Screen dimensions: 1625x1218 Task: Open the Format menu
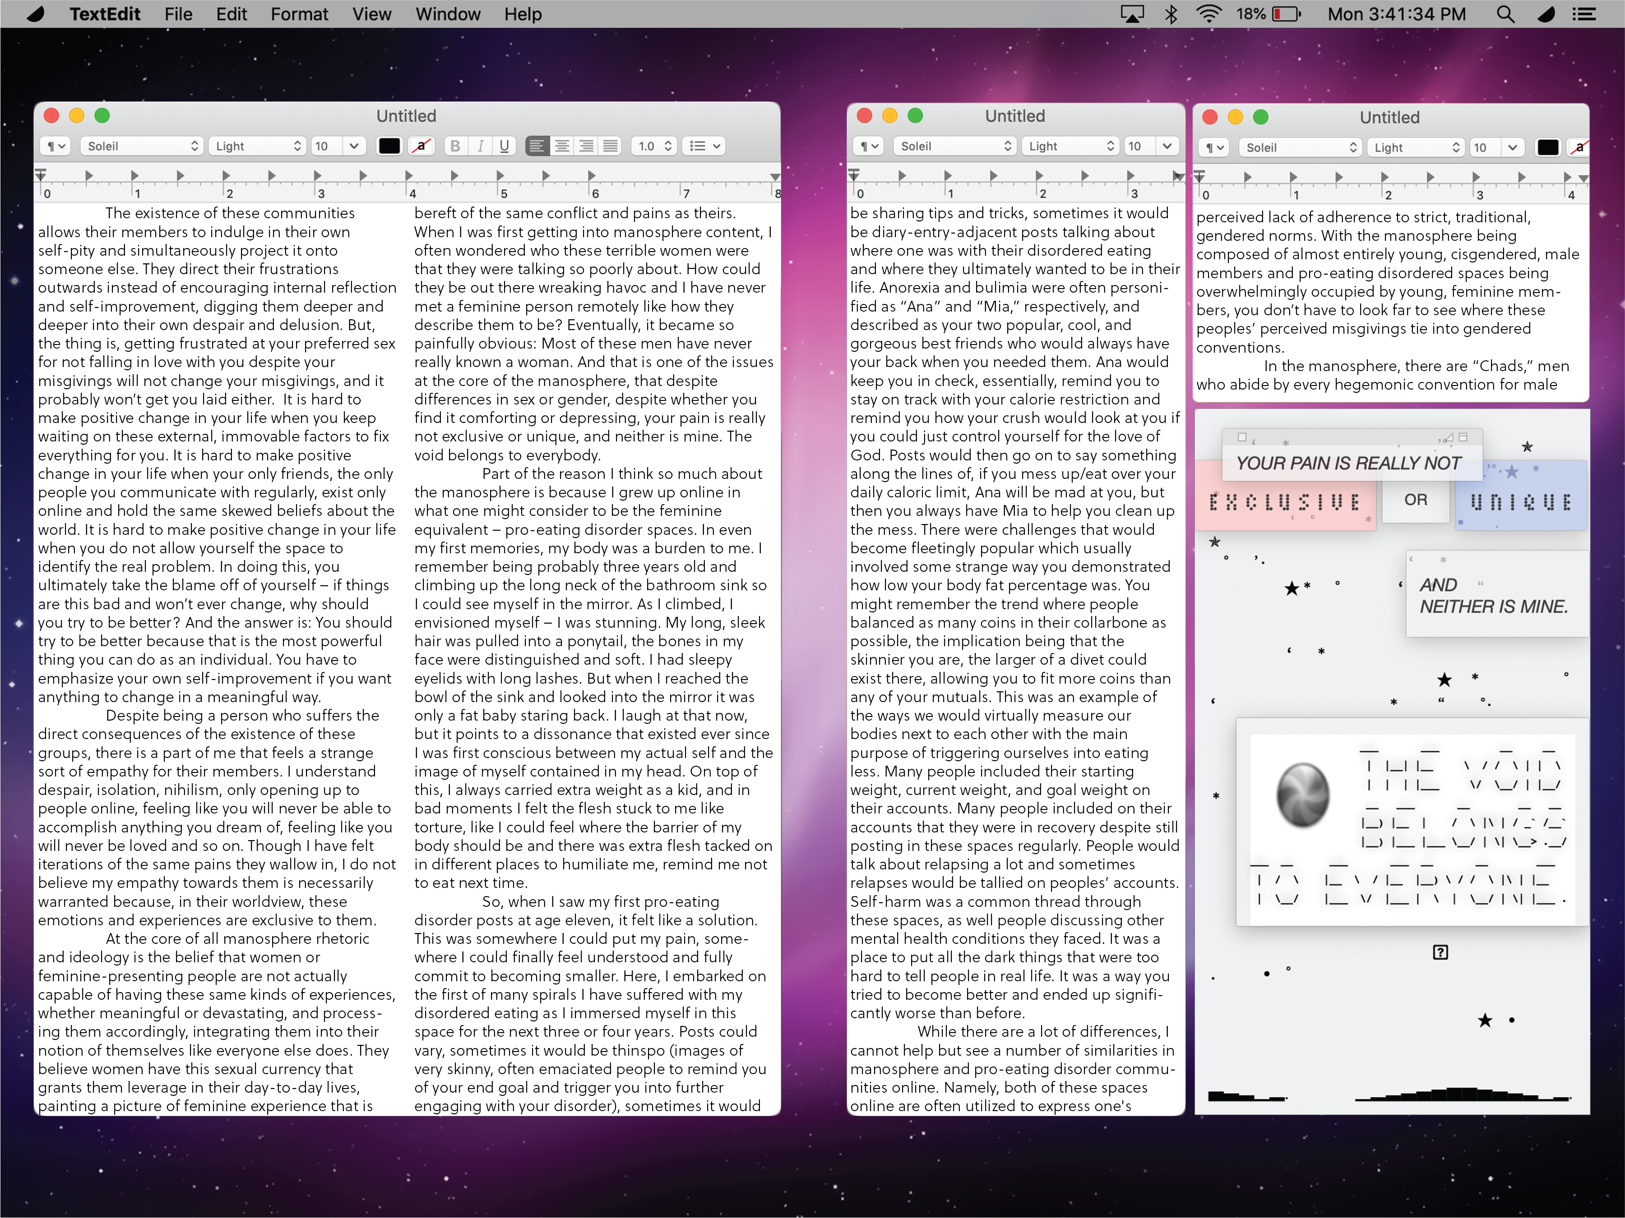click(299, 14)
